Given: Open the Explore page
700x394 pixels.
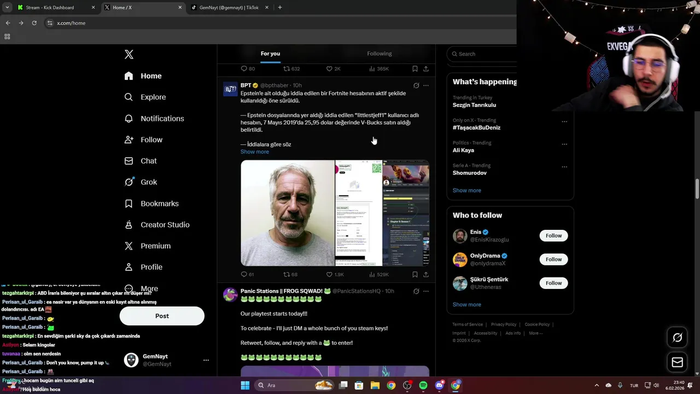Looking at the screenshot, I should [x=145, y=97].
